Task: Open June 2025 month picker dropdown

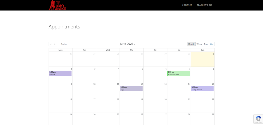Action: pos(127,44)
